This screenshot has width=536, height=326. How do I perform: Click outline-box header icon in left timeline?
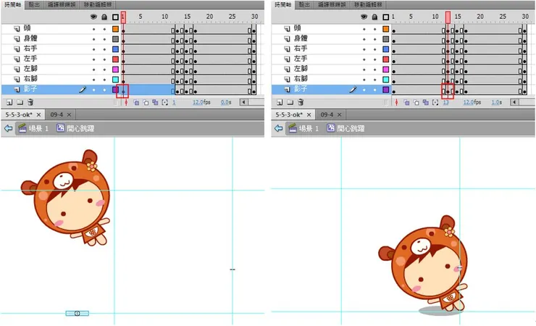click(116, 17)
